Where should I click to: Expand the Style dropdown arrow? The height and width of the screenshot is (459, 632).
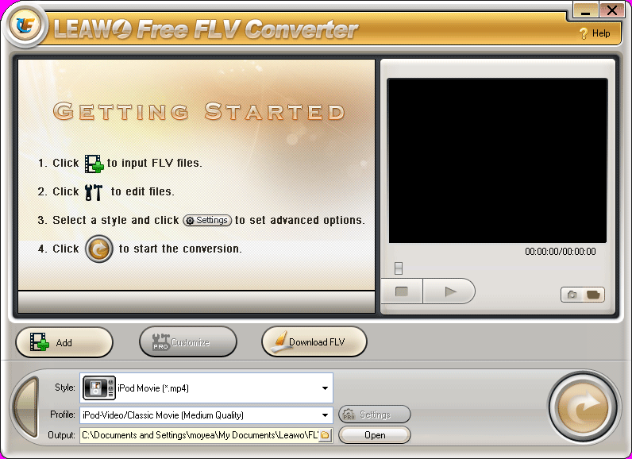[325, 388]
